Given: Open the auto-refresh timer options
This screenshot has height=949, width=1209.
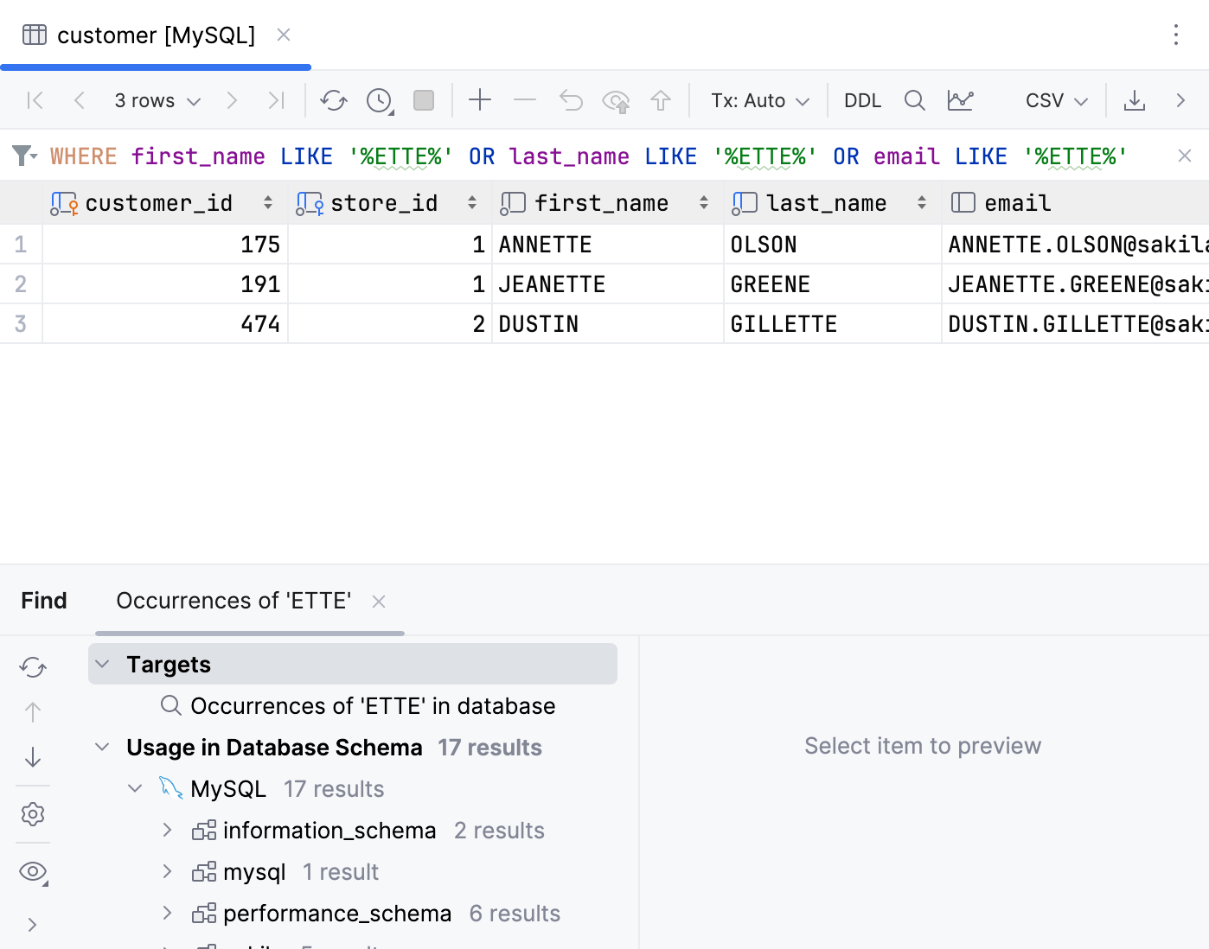Looking at the screenshot, I should (x=379, y=100).
